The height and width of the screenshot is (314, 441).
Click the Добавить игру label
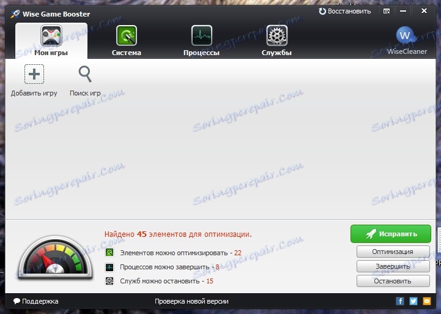(34, 93)
